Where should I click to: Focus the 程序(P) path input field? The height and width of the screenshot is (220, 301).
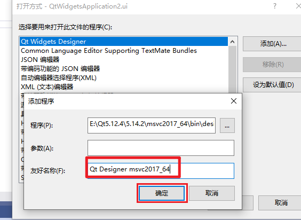pyautogui.click(x=152, y=125)
